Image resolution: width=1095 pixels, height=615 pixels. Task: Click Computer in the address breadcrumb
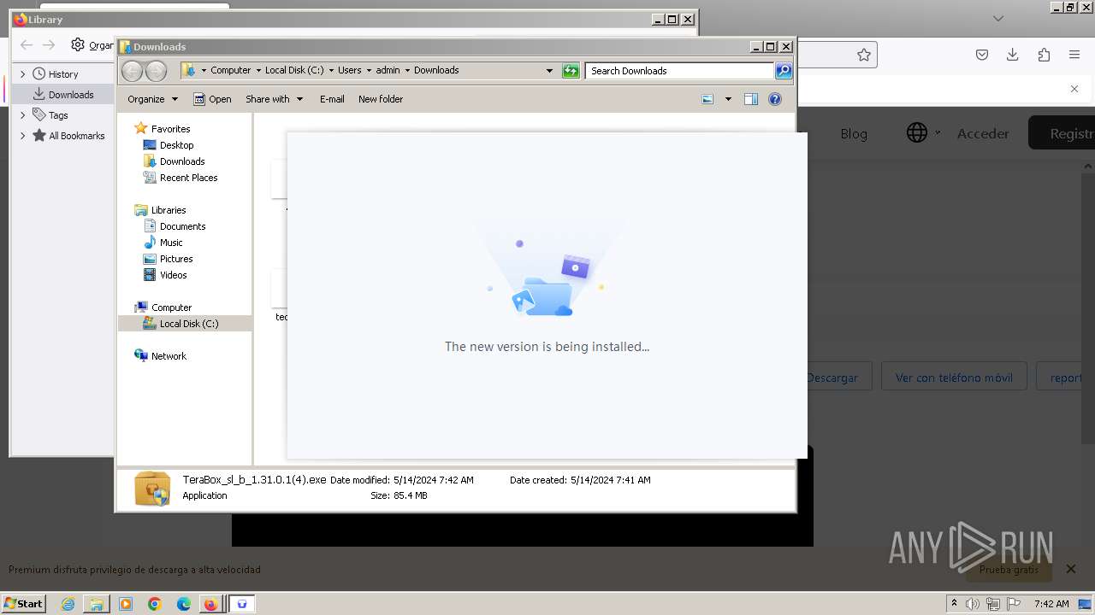click(231, 71)
